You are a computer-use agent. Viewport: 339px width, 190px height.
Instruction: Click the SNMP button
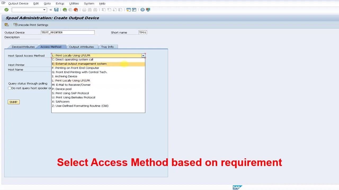tap(14, 102)
